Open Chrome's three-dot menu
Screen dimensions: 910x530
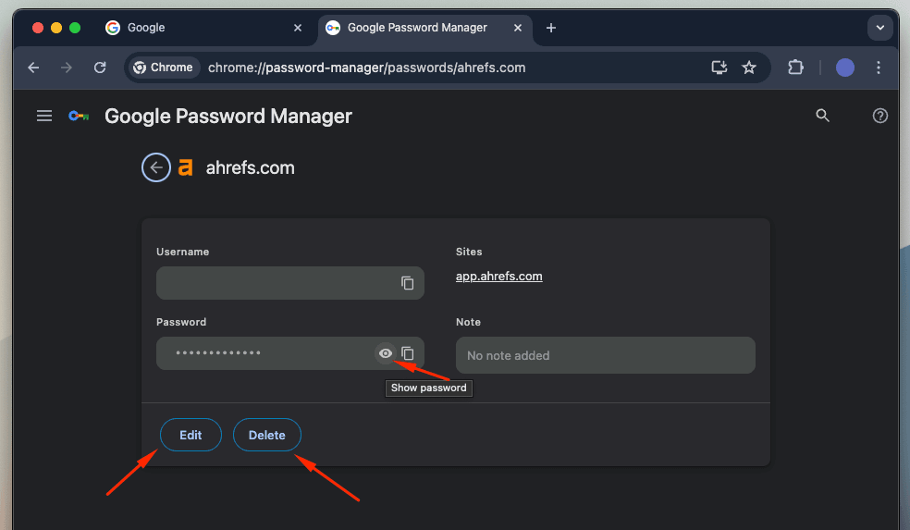point(879,68)
